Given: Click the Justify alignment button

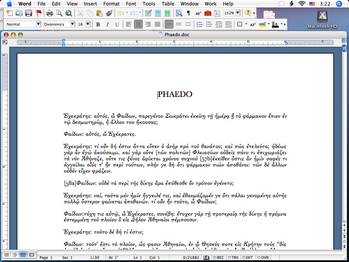Looking at the screenshot, I should pos(157,24).
